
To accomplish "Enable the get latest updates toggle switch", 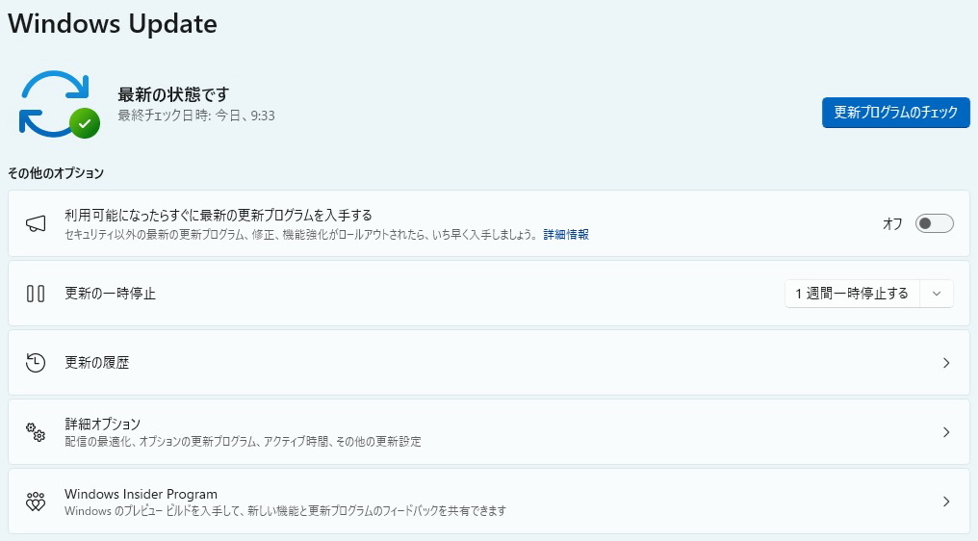I will [933, 223].
